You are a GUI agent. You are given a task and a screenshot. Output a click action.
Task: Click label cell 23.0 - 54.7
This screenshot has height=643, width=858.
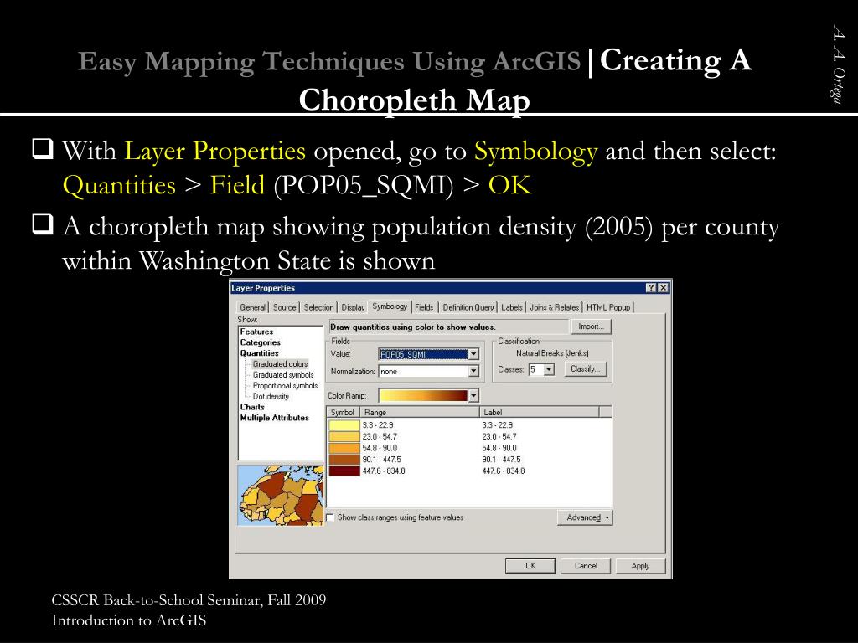(x=499, y=436)
